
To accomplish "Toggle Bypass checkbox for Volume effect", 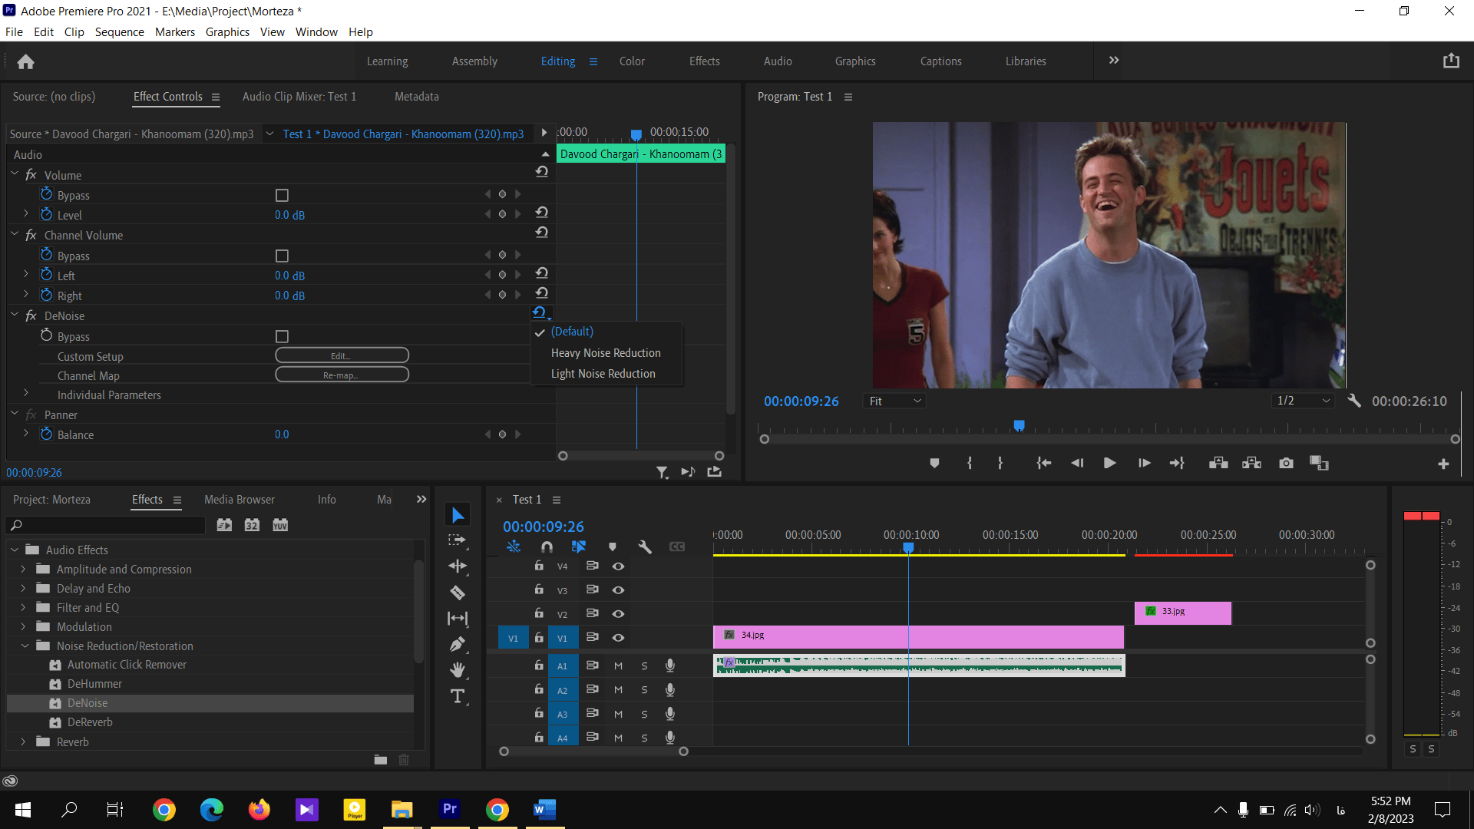I will click(x=282, y=196).
